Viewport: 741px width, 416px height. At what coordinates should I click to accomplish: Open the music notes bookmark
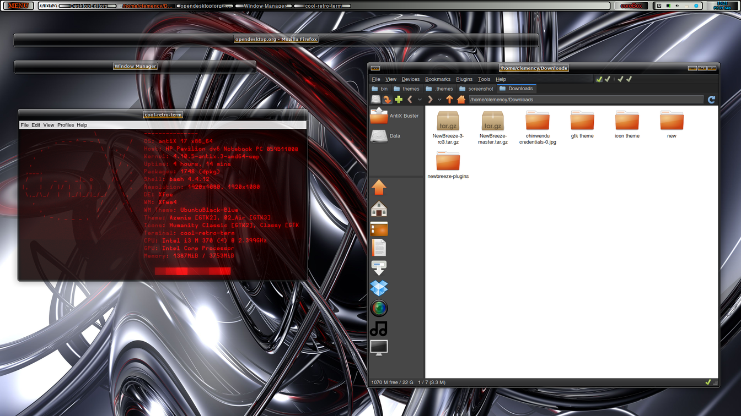(379, 328)
